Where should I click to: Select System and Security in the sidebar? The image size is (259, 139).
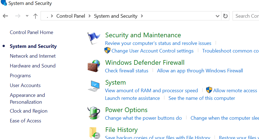pyautogui.click(x=33, y=46)
